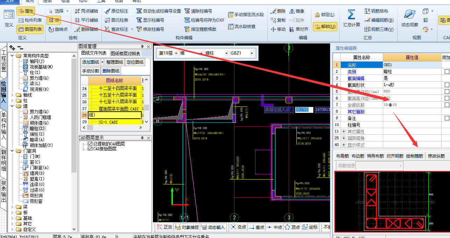Select 暗柱(Z) in component tree
This screenshot has width=450, height=238.
click(34, 128)
